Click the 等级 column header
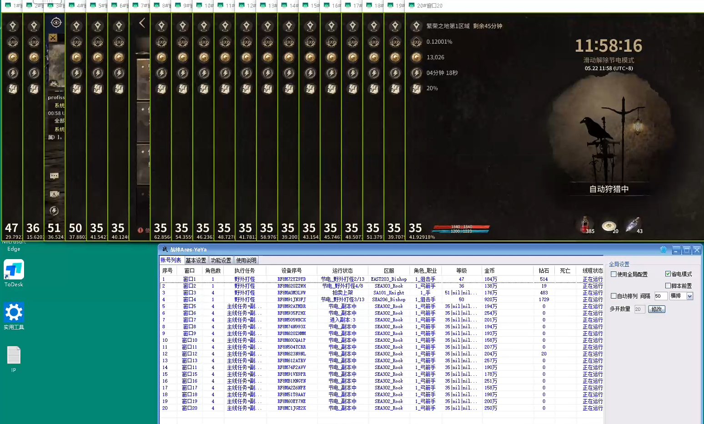This screenshot has width=704, height=424. coord(462,270)
